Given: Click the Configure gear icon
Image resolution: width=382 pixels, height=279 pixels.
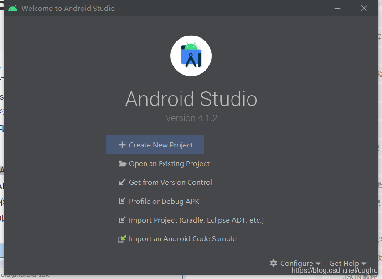Looking at the screenshot, I should [274, 263].
